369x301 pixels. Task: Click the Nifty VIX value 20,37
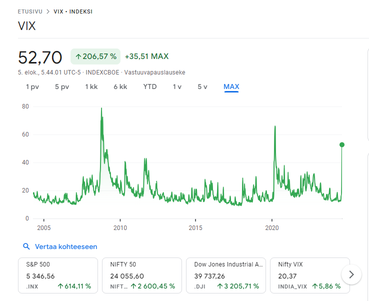tap(287, 276)
